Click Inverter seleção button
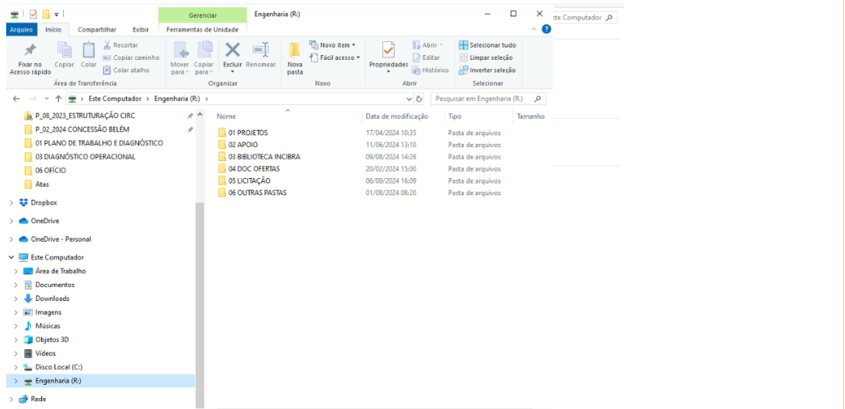The width and height of the screenshot is (845, 409). coord(486,70)
